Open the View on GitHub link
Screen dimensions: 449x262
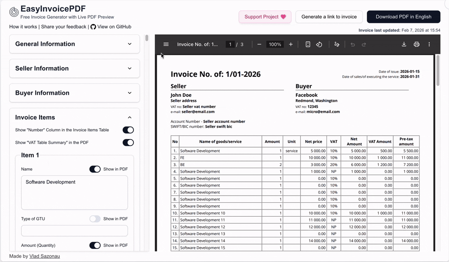click(111, 26)
